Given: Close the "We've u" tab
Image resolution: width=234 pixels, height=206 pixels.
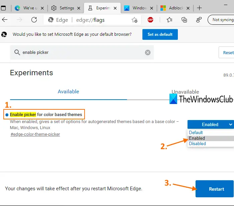Looking at the screenshot, I should coord(42,8).
